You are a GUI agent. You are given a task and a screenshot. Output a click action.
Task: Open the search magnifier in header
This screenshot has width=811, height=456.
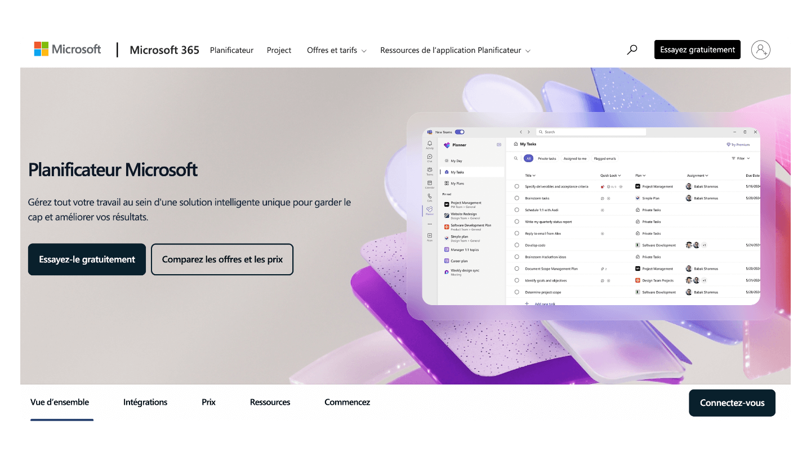tap(632, 50)
